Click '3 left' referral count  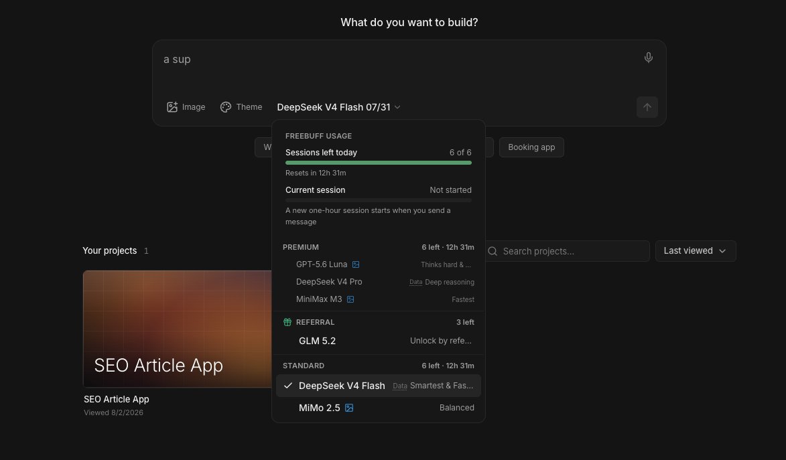(x=465, y=322)
